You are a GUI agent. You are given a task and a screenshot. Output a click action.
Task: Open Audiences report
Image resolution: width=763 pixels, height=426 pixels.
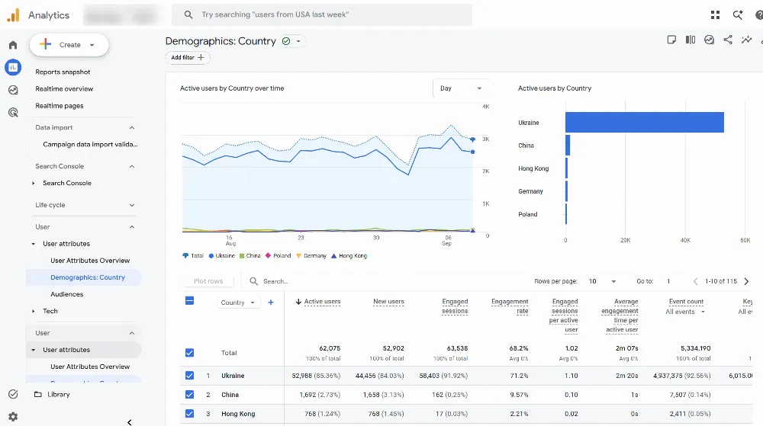(x=66, y=294)
